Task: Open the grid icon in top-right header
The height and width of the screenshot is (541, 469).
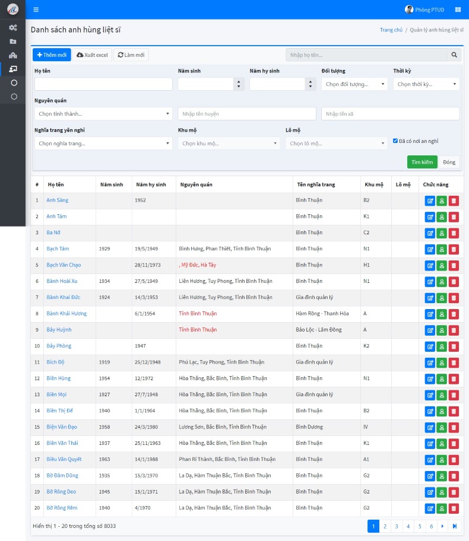Action: click(458, 9)
